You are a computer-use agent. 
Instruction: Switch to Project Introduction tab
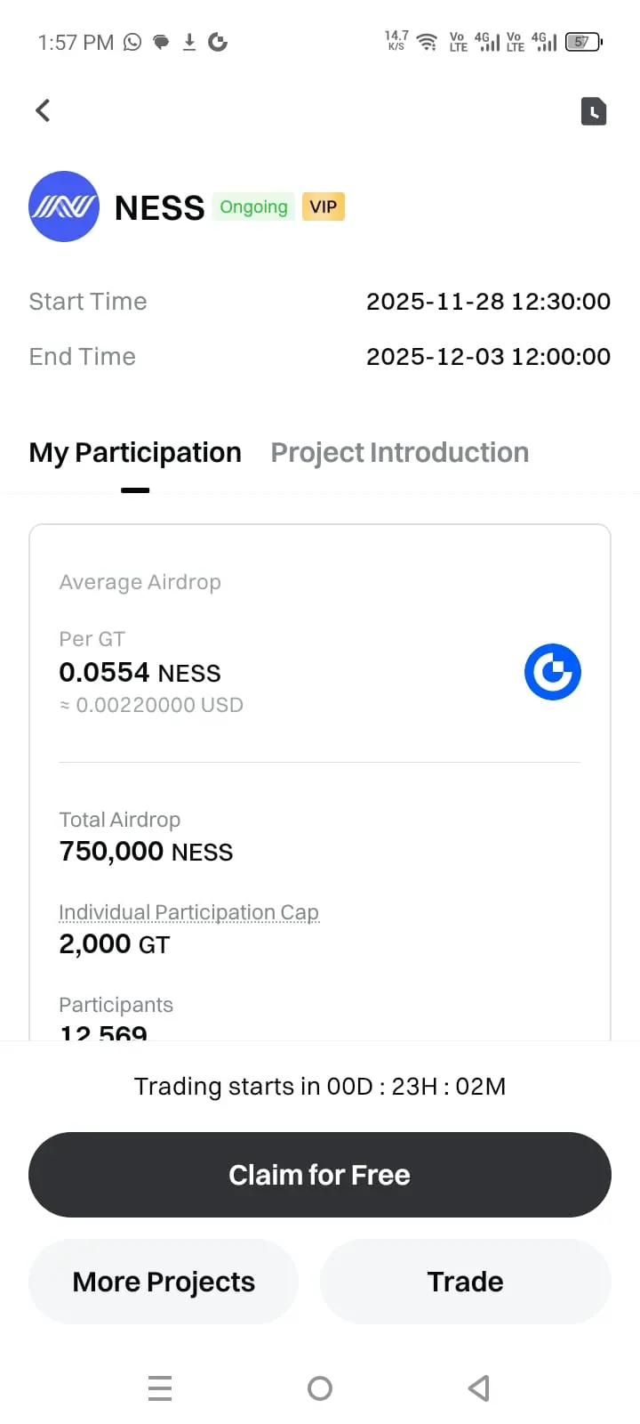coord(399,452)
